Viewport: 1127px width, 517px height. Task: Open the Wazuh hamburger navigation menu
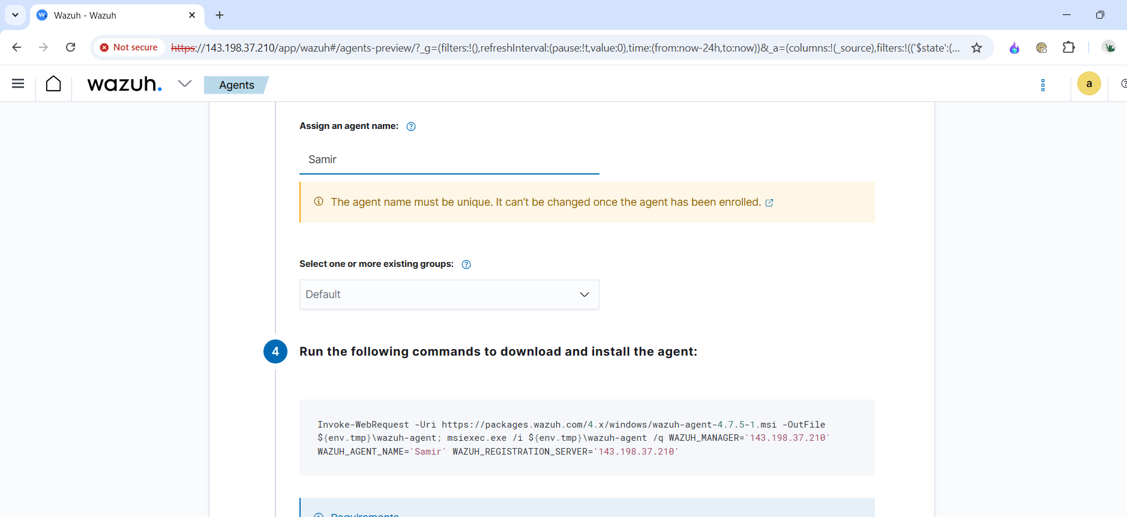tap(18, 84)
